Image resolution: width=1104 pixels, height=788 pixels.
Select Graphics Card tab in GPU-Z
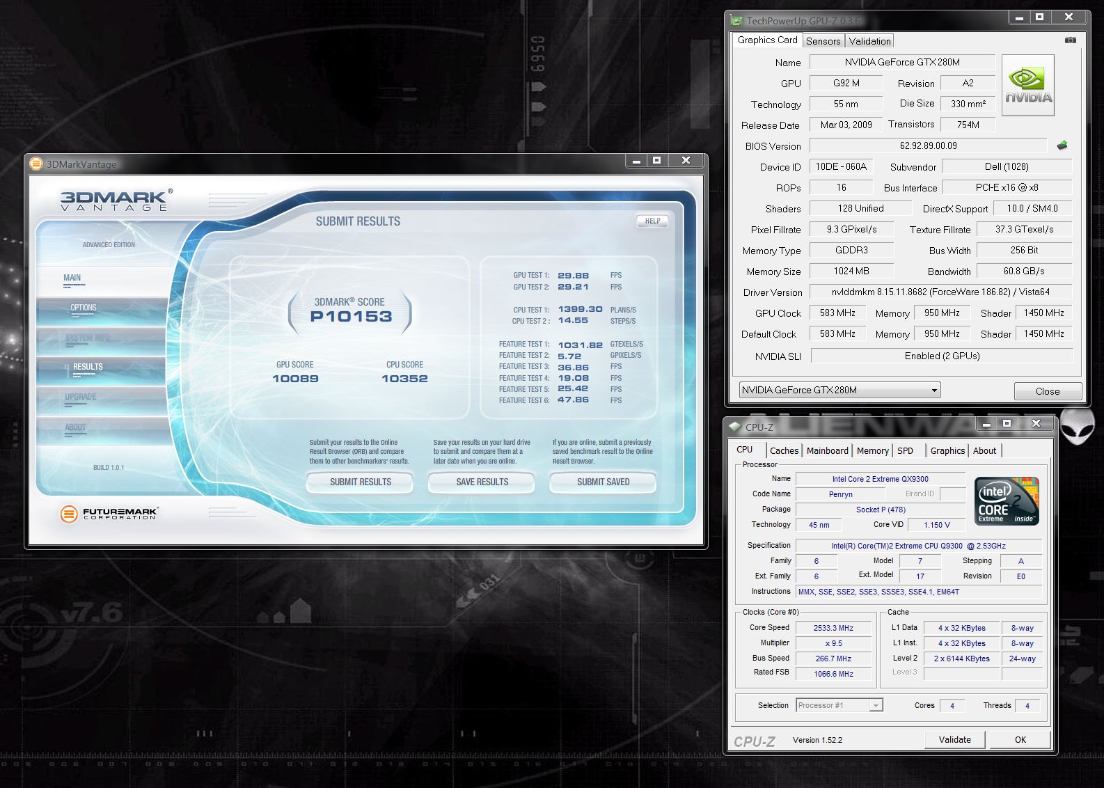(767, 40)
